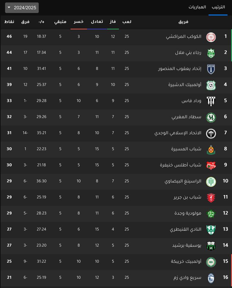This screenshot has height=288, width=232.
Task: Click the الراسينغ البيضاوي club crest
Action: click(x=211, y=182)
